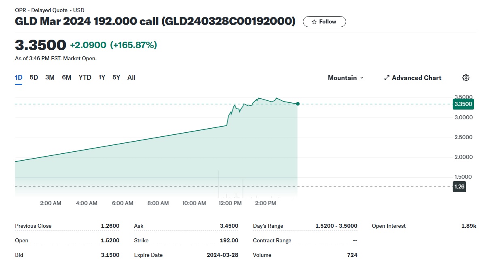The image size is (480, 265).
Task: View the 5Y chart range
Action: point(116,78)
